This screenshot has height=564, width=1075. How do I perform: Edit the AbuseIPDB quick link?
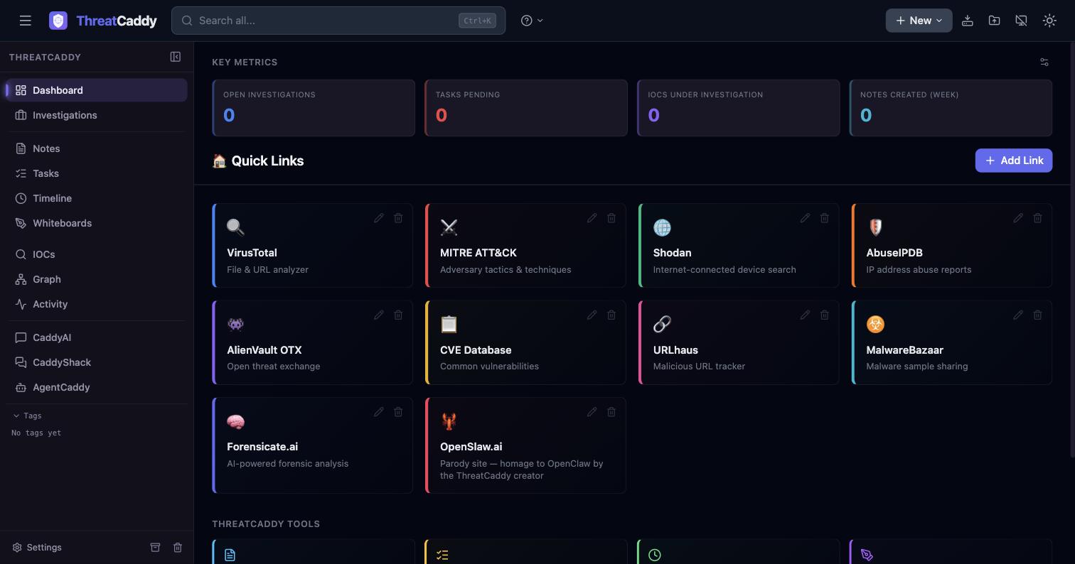(1018, 218)
